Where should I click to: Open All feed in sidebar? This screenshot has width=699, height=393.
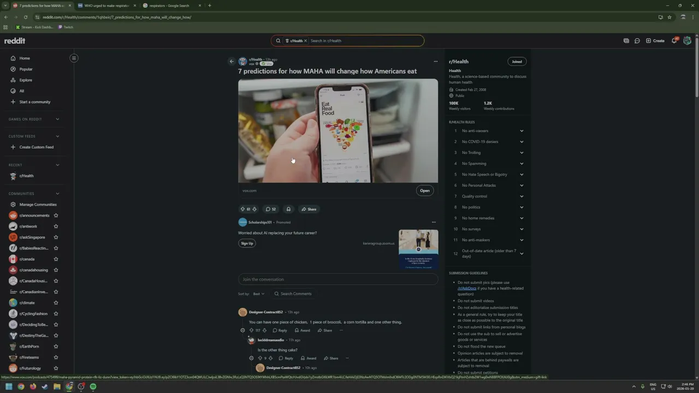[x=22, y=91]
